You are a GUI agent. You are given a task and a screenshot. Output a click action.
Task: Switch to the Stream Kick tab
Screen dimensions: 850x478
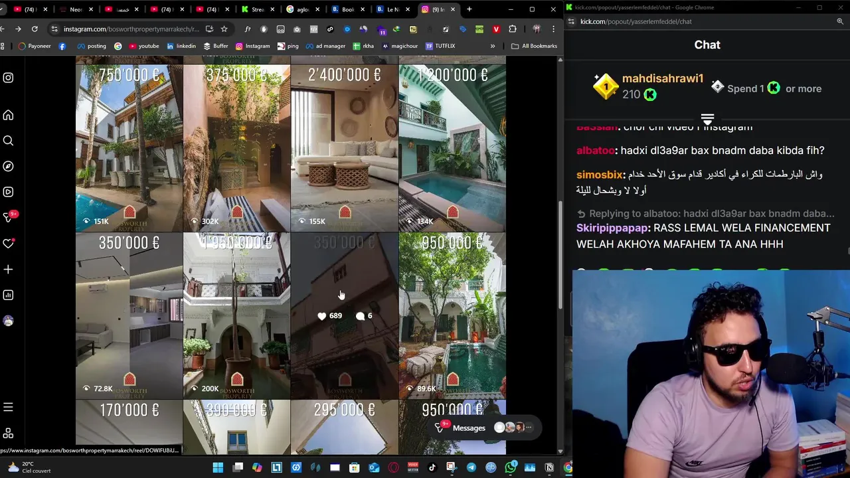click(x=258, y=9)
